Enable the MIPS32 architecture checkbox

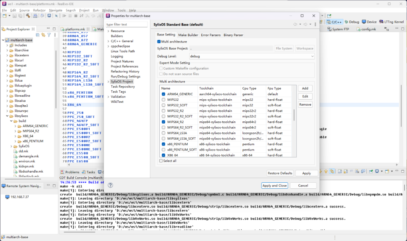coord(164,100)
